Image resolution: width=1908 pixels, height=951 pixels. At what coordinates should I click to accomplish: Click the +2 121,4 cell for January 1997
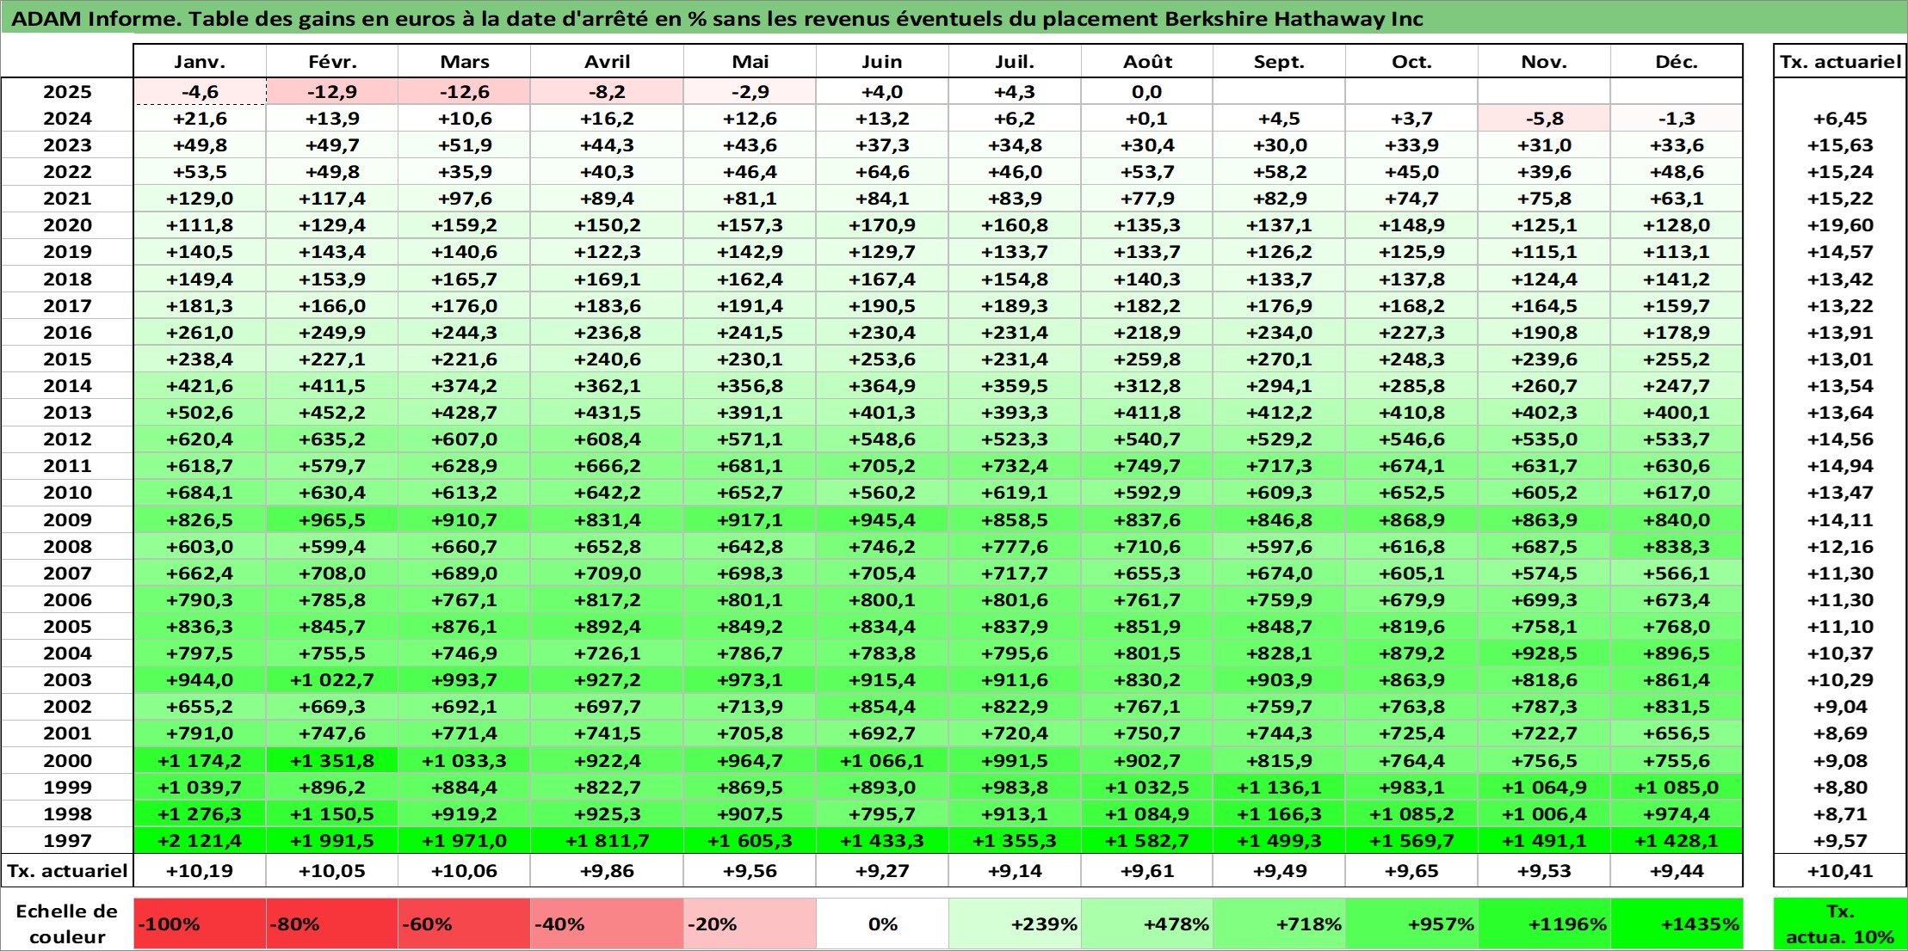click(200, 841)
